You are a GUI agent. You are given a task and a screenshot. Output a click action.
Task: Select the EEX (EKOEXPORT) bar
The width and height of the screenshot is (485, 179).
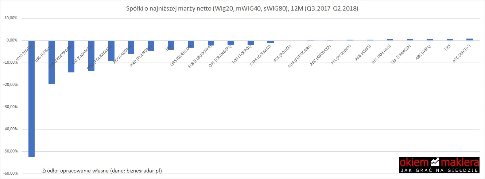(x=71, y=56)
